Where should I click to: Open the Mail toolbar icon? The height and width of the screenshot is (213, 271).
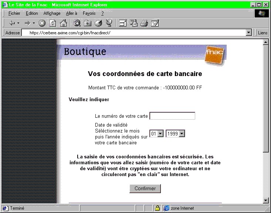click(133, 23)
